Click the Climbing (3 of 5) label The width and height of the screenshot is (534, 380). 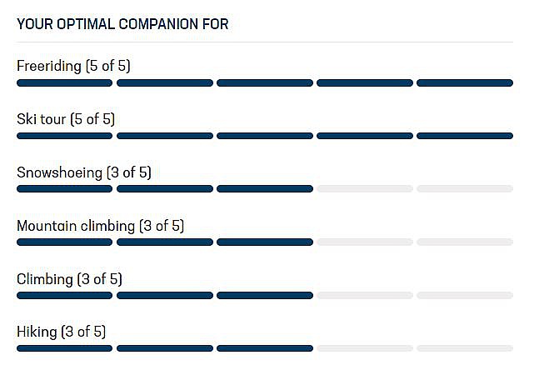(x=69, y=279)
